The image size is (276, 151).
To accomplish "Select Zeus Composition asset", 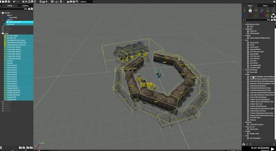I will [x=255, y=138].
